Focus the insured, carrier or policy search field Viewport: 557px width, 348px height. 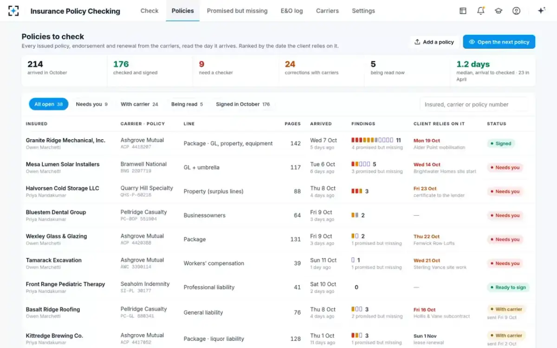coord(474,104)
